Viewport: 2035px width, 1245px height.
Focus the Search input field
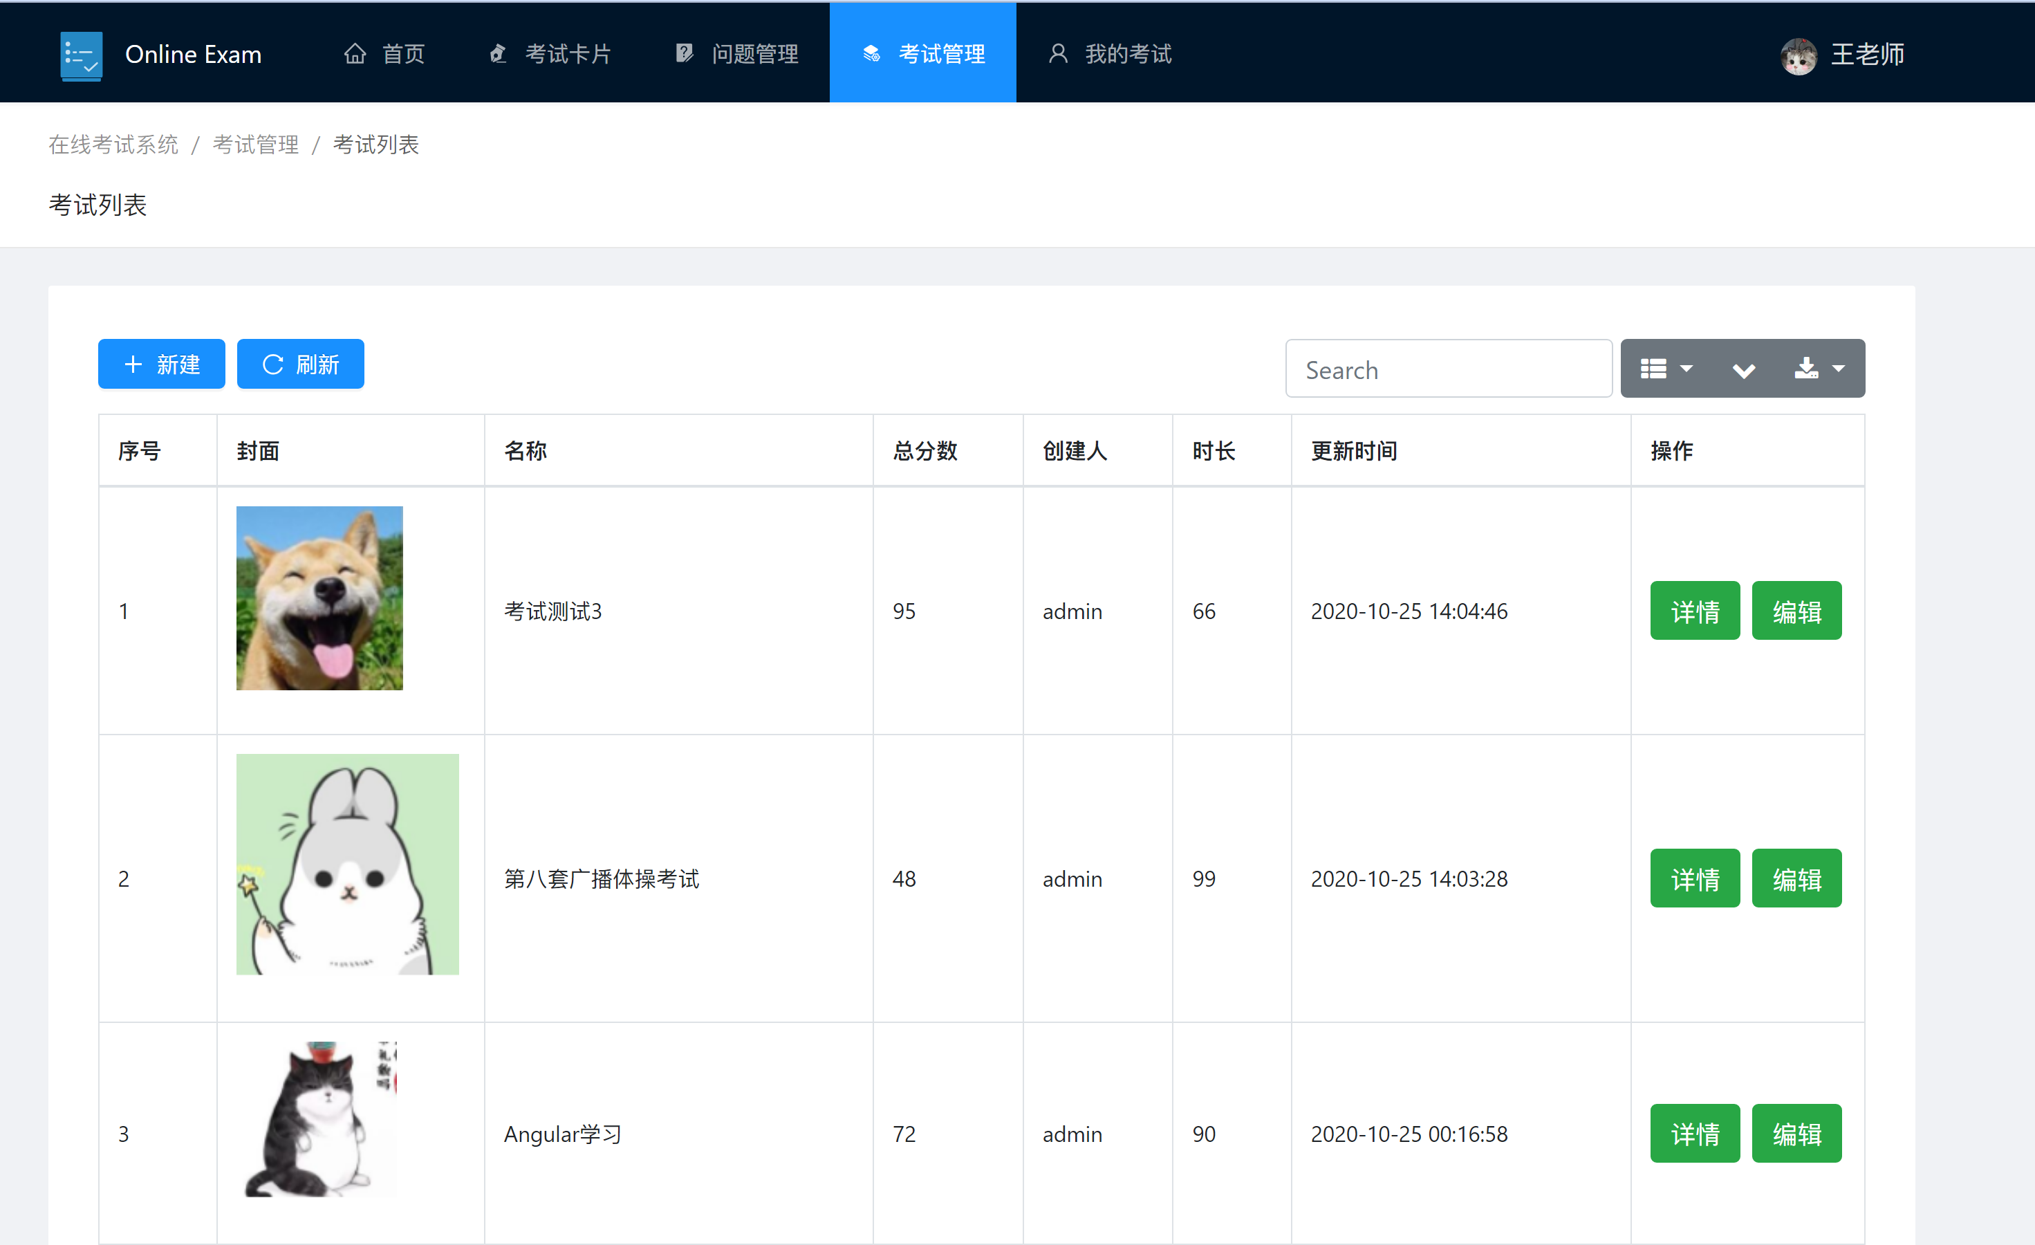pyautogui.click(x=1448, y=369)
